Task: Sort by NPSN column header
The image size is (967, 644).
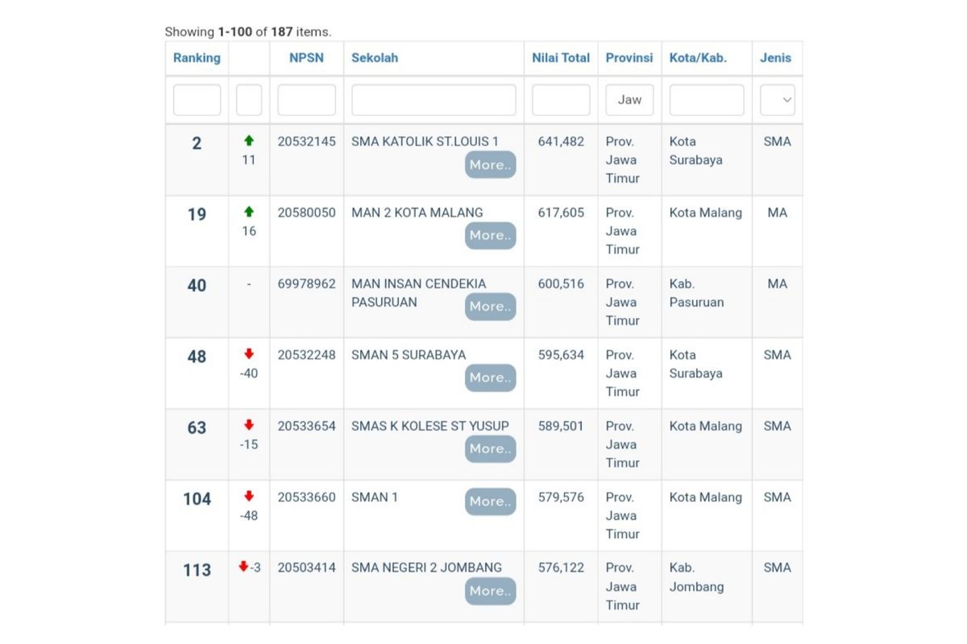Action: click(306, 58)
